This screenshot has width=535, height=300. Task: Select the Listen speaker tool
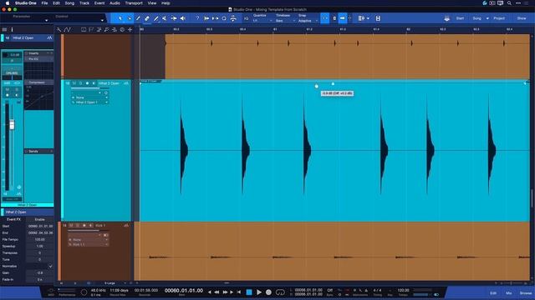[x=183, y=18]
